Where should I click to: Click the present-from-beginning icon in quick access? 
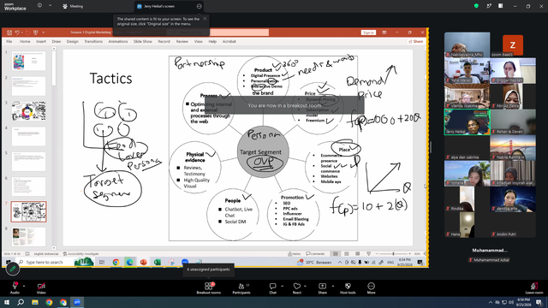[x=35, y=33]
